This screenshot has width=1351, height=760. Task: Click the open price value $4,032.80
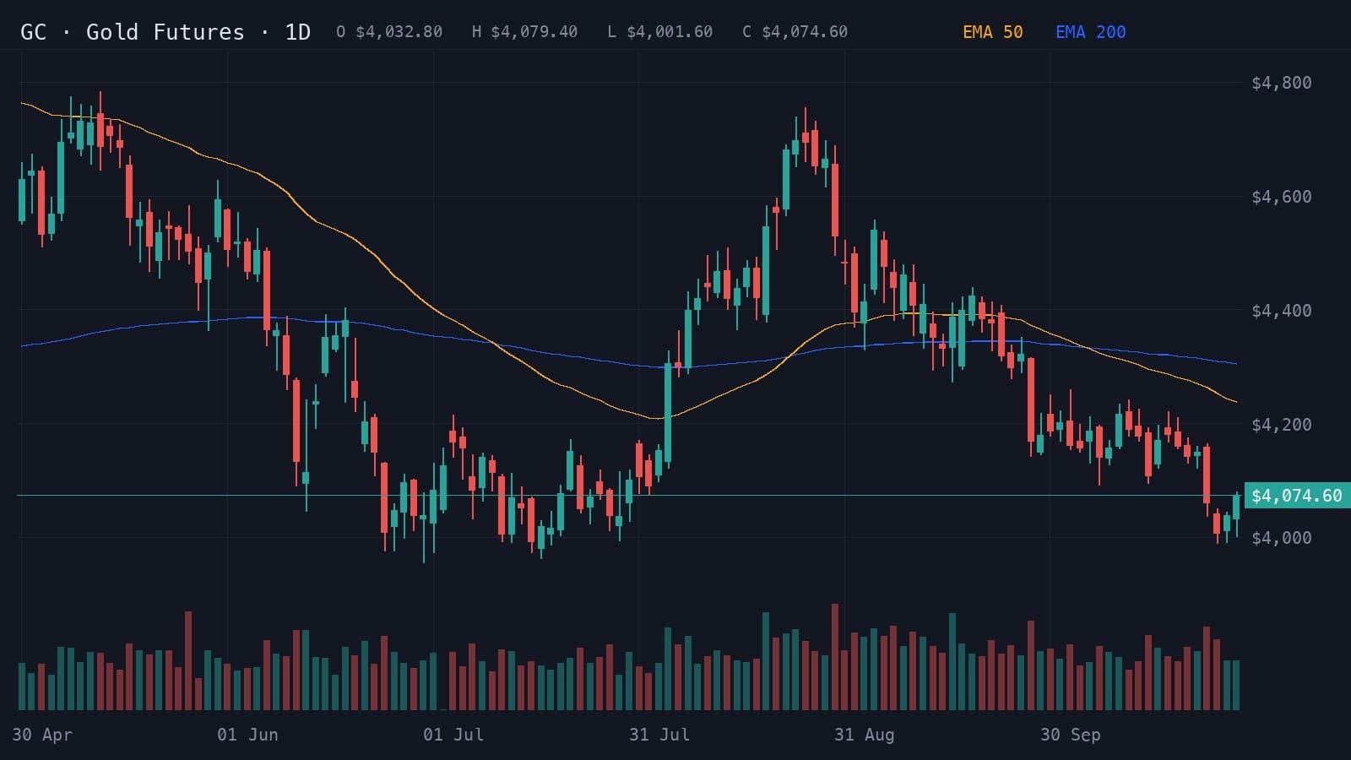pyautogui.click(x=399, y=32)
